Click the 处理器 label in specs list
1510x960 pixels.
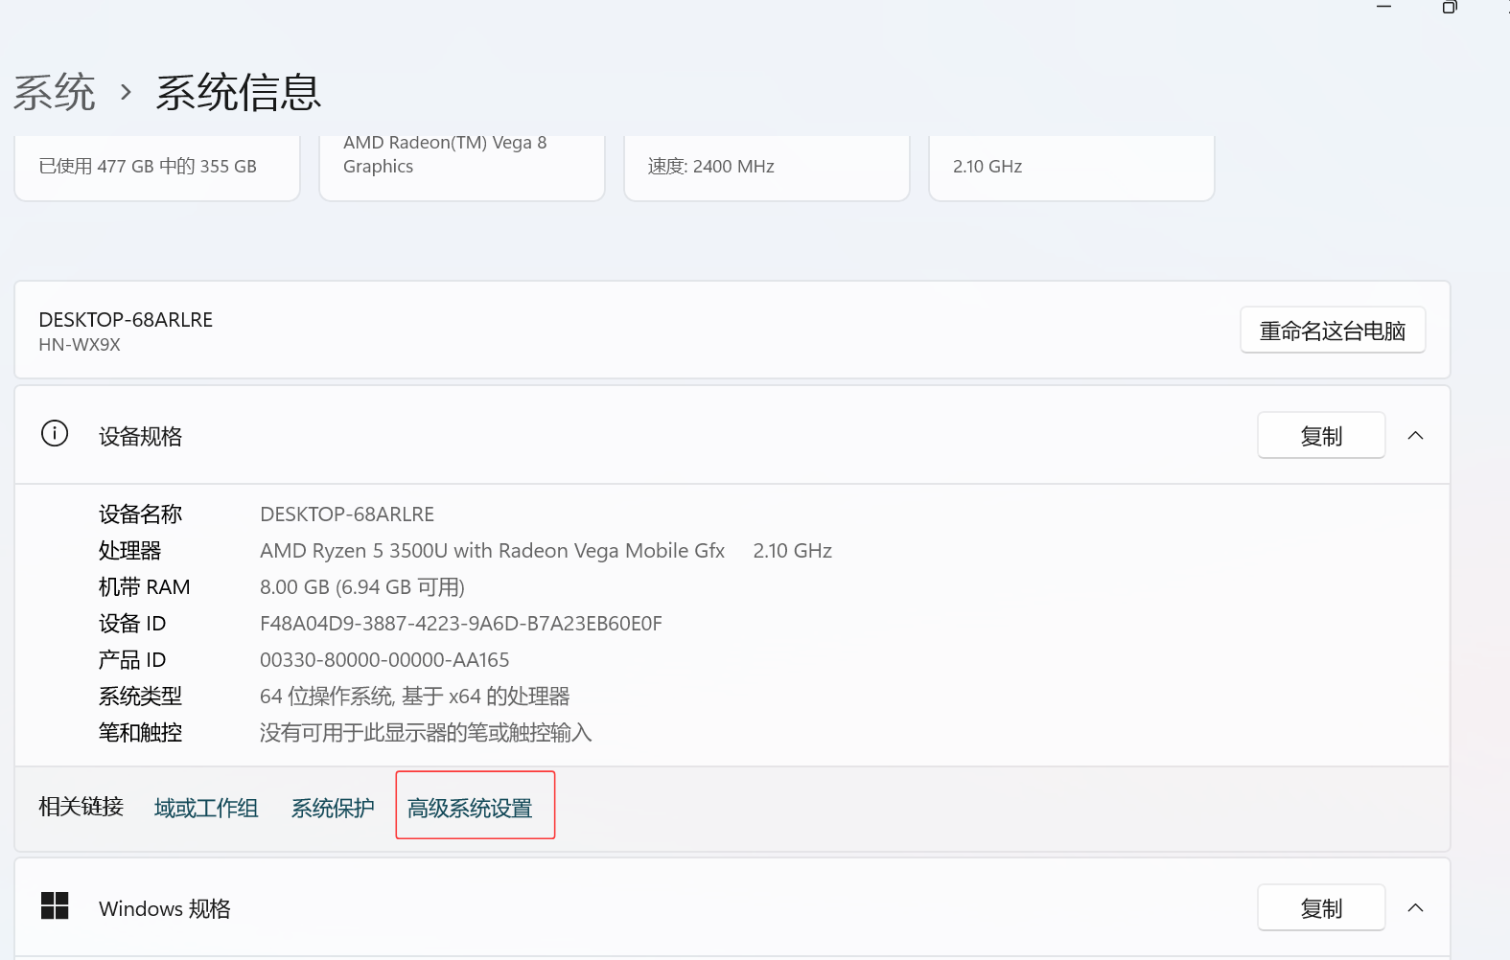point(129,551)
